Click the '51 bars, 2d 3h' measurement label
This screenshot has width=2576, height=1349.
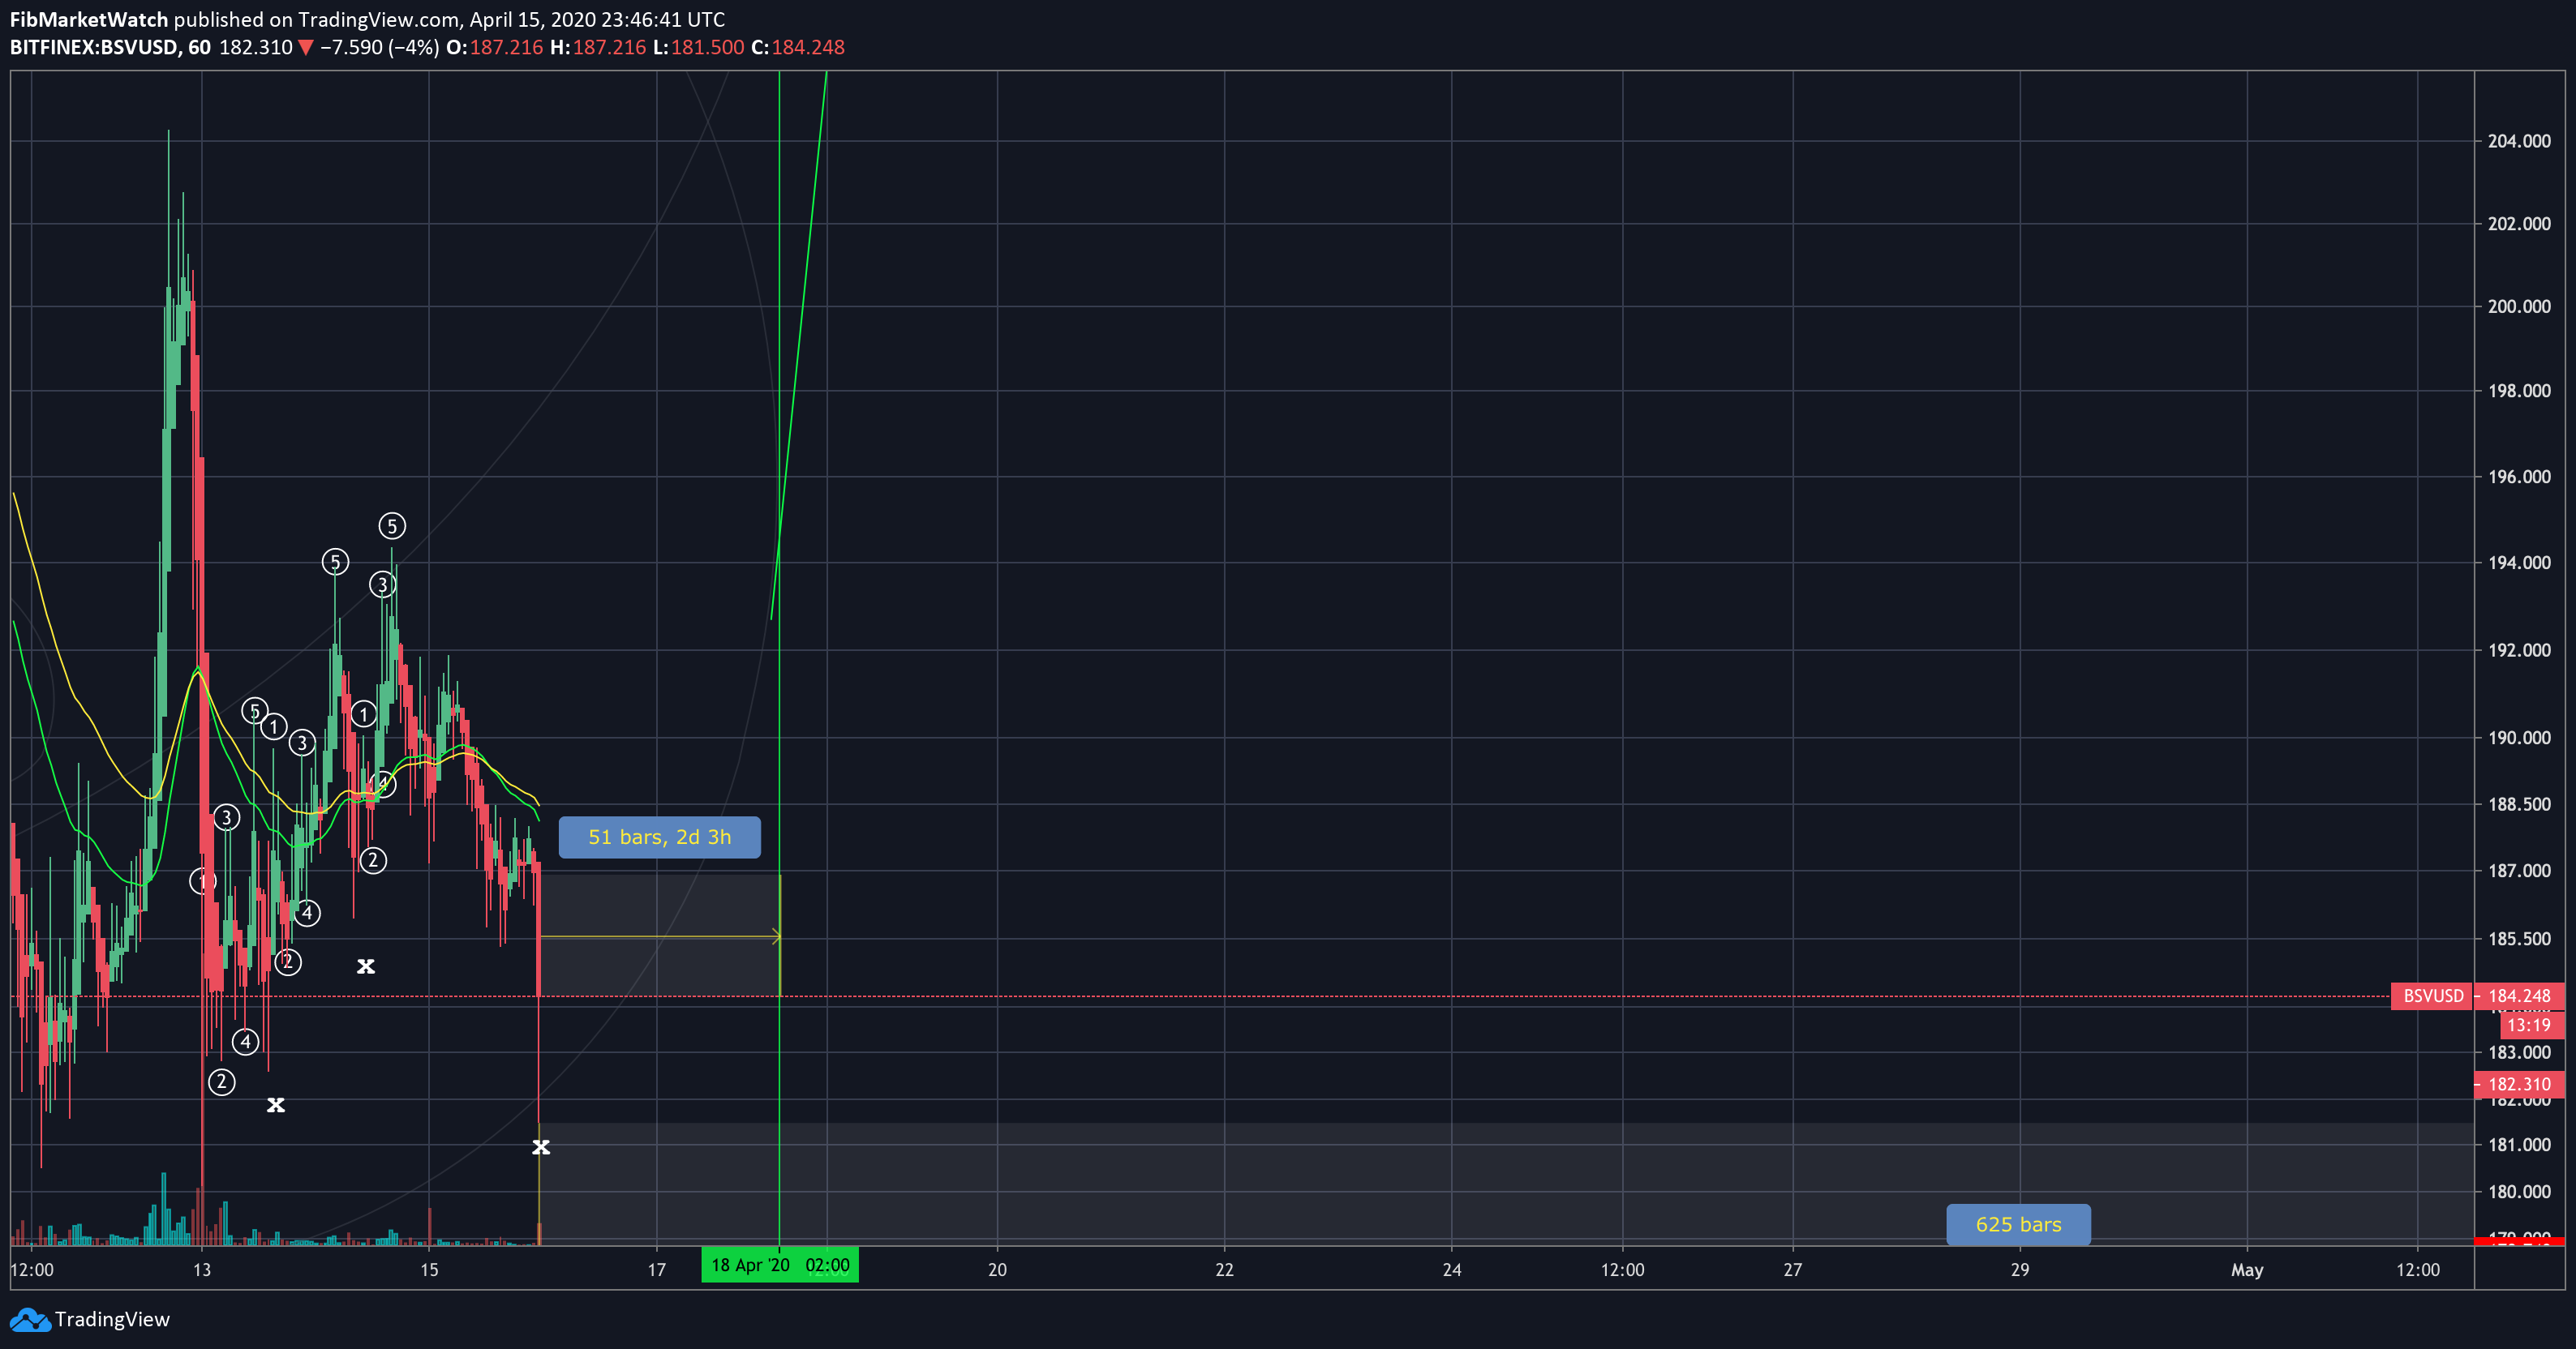point(660,837)
